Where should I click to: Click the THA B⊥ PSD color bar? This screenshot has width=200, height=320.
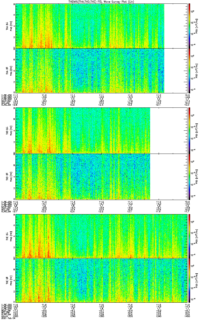[x=189, y=26]
